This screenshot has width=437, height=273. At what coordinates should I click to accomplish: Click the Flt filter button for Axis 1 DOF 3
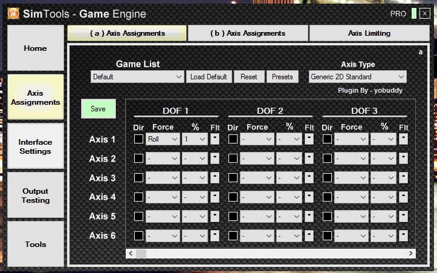tap(403, 139)
